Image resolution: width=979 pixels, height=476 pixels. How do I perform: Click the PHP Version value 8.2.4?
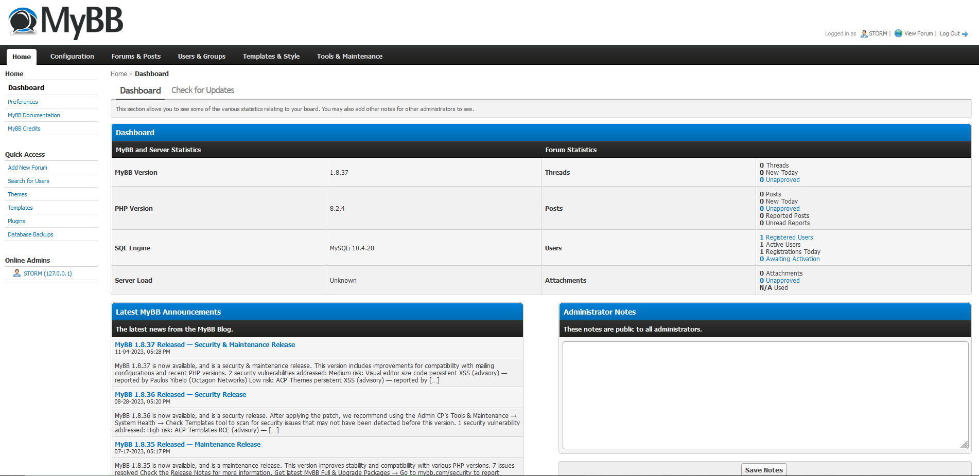tap(337, 209)
